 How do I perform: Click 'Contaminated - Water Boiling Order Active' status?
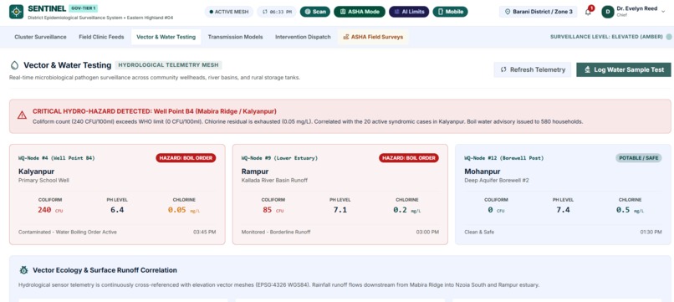[68, 232]
